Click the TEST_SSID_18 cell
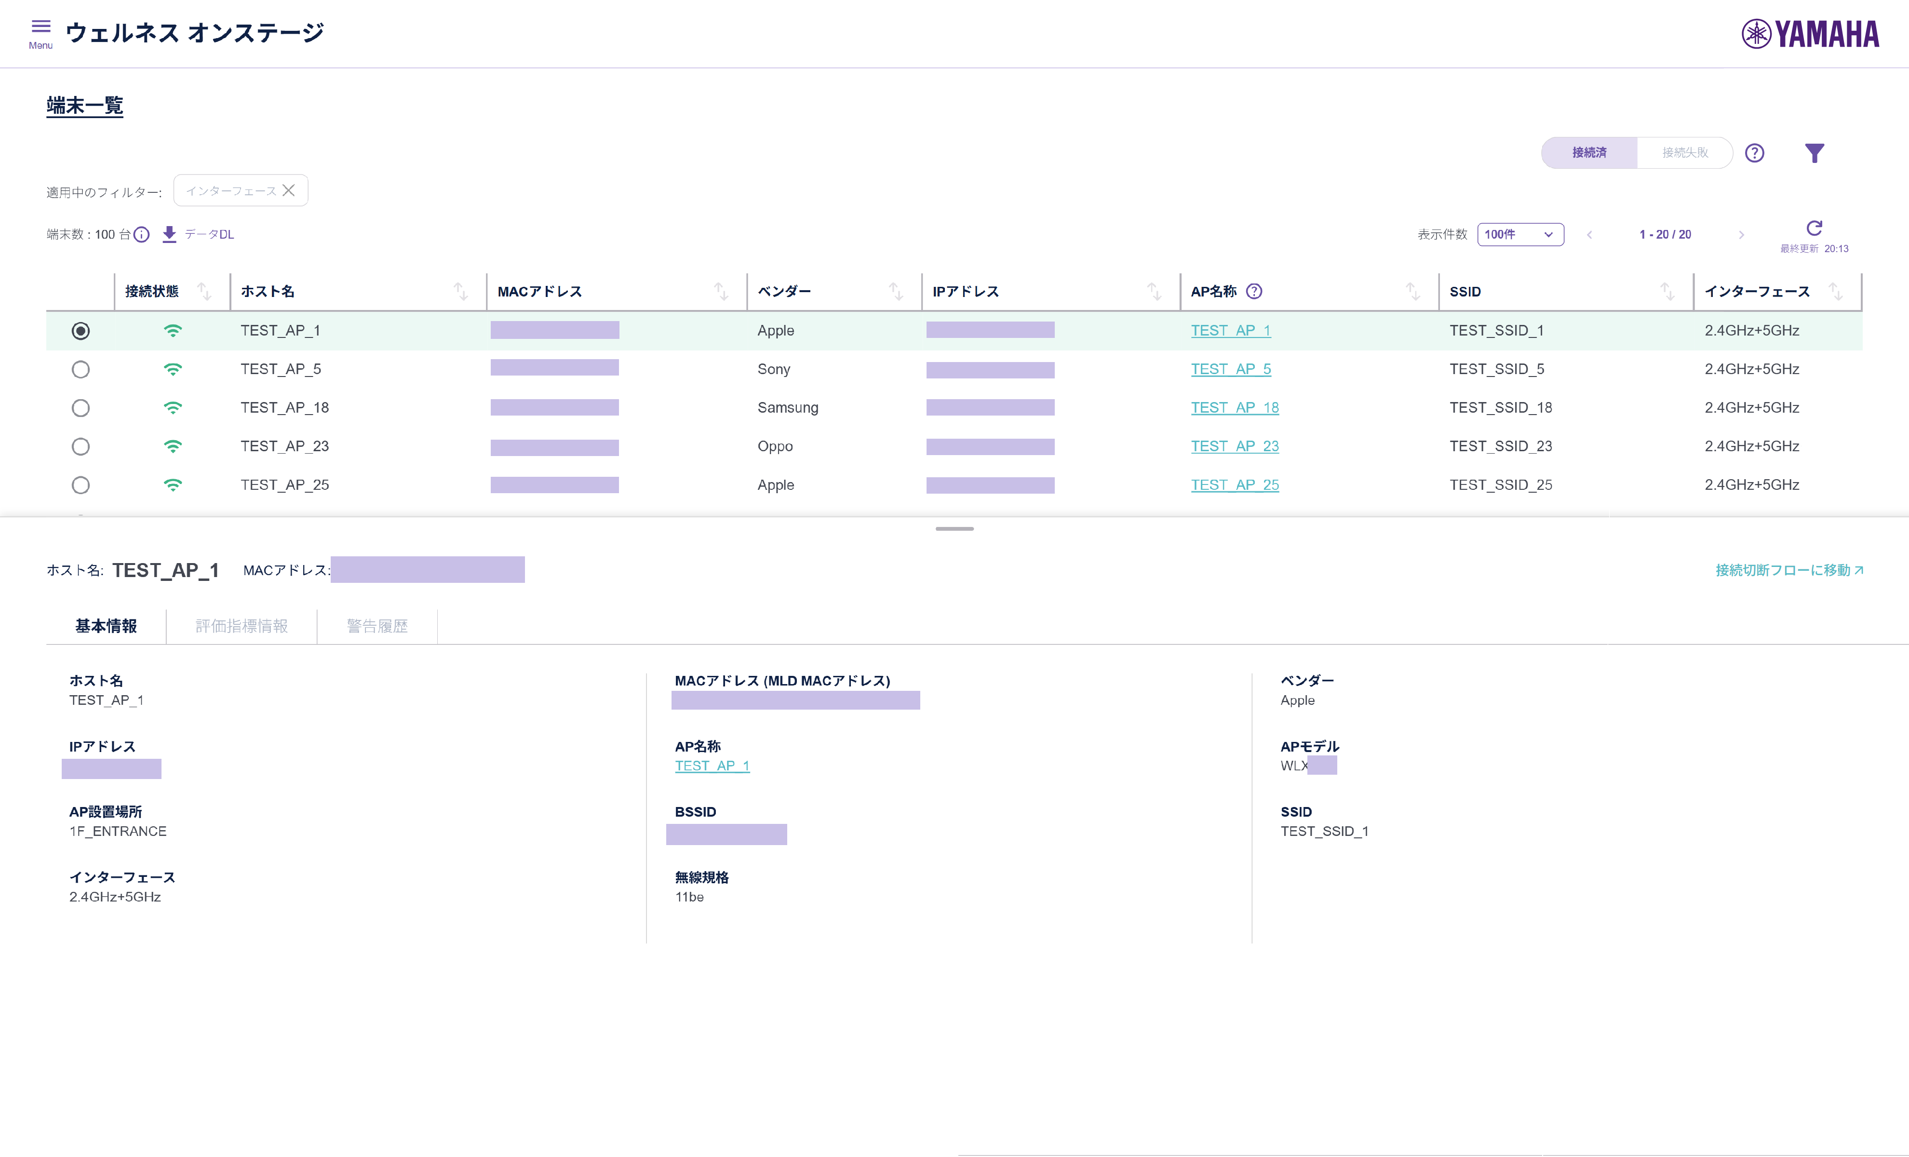 (x=1501, y=408)
